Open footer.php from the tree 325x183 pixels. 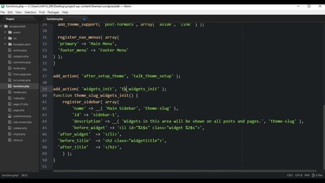pyautogui.click(x=19, y=68)
